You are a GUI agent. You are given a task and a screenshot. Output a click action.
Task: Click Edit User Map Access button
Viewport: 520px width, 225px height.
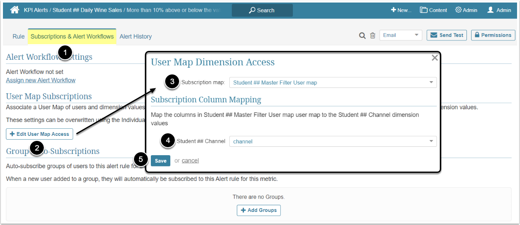40,134
